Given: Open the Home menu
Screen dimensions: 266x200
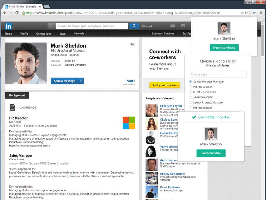Looking at the screenshot, I should [x=9, y=34].
